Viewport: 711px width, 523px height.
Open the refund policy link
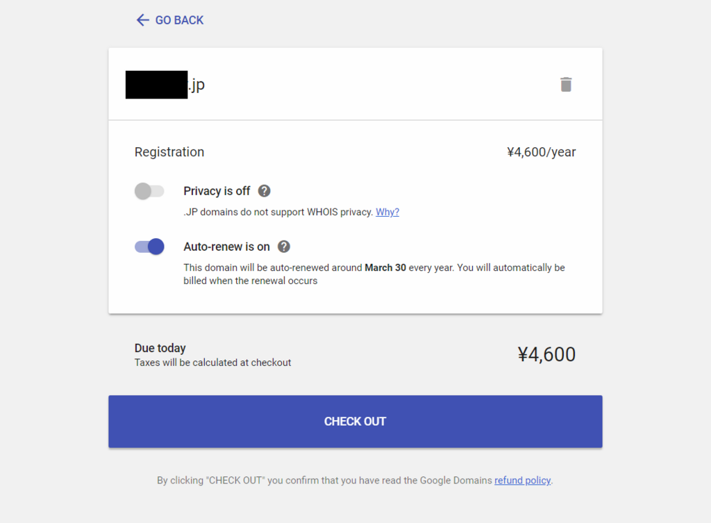(x=522, y=481)
